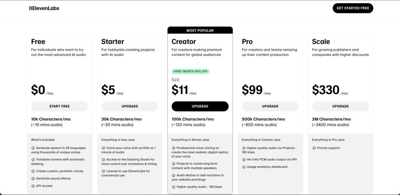400x195 pixels.
Task: Click checkmark icon beside Usage analytics dashboard
Action: coord(244,167)
